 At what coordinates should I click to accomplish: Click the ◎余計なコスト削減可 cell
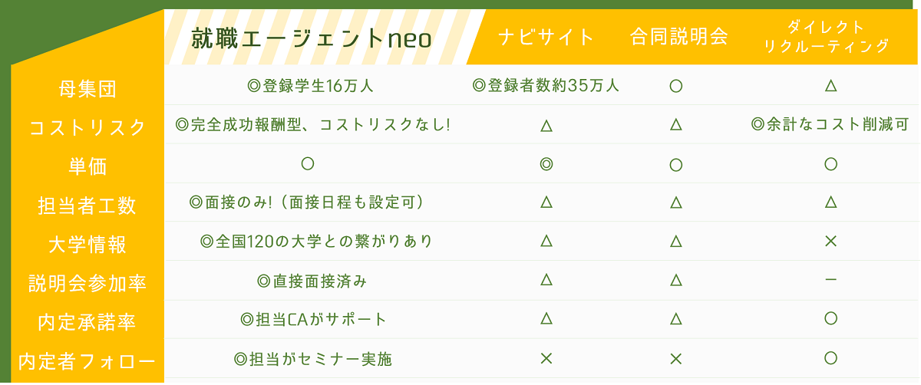pos(830,124)
